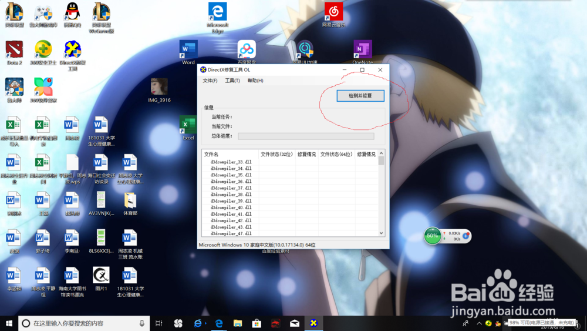Click the 文件状态(64位) column header
Image resolution: width=587 pixels, height=331 pixels.
pyautogui.click(x=336, y=154)
